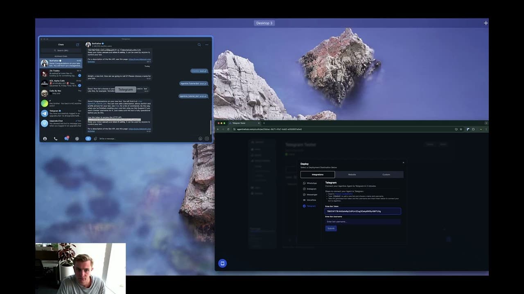Image resolution: width=524 pixels, height=294 pixels.
Task: Select Voiceflow integration in Deploy dialog
Action: (310, 200)
